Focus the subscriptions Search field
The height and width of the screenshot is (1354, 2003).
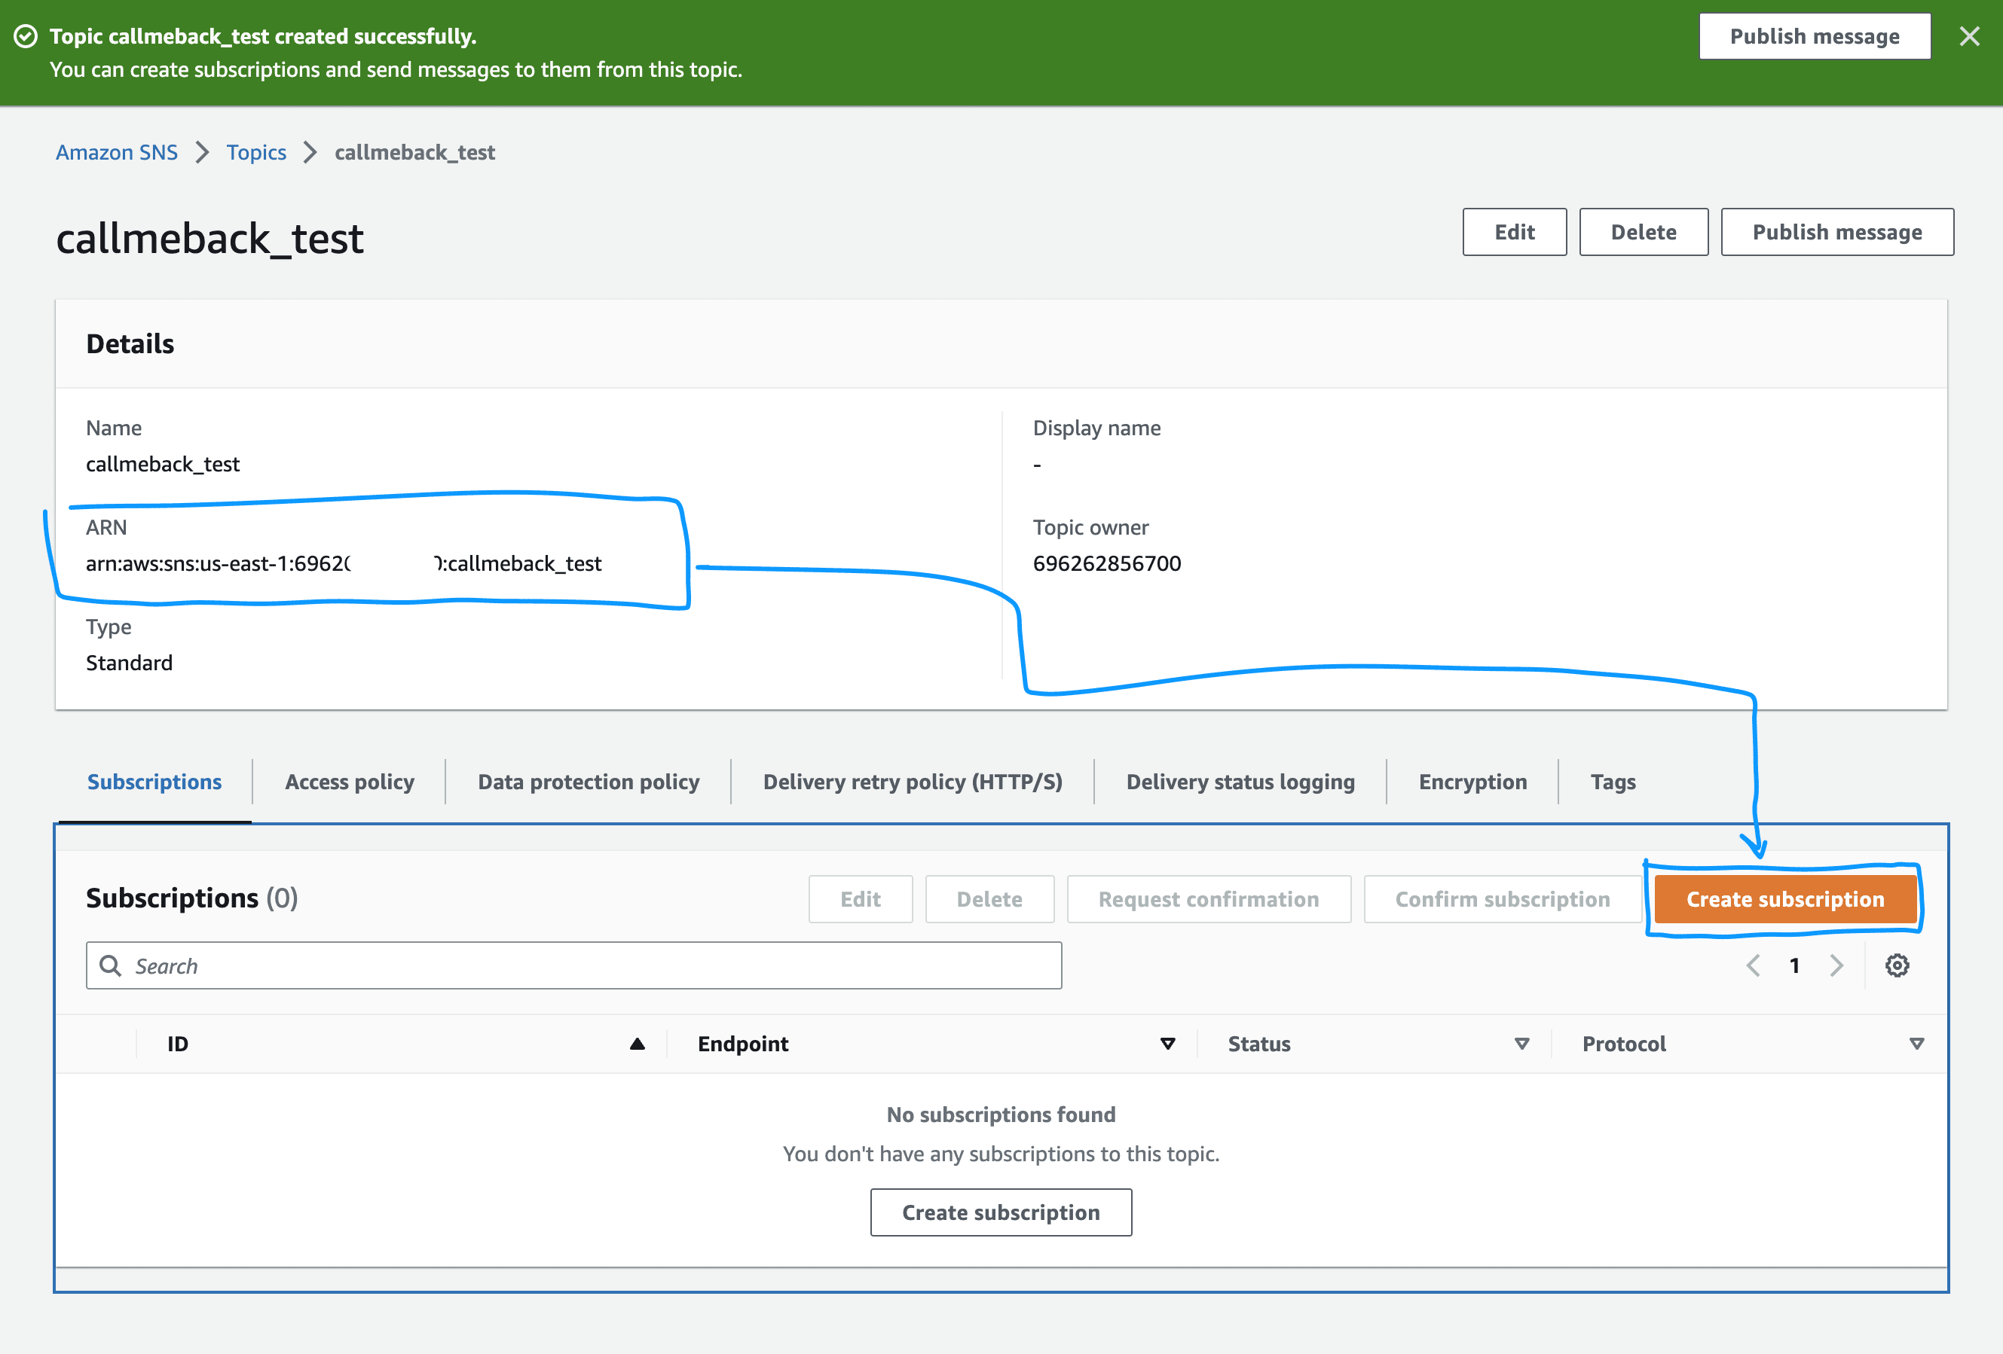click(574, 965)
